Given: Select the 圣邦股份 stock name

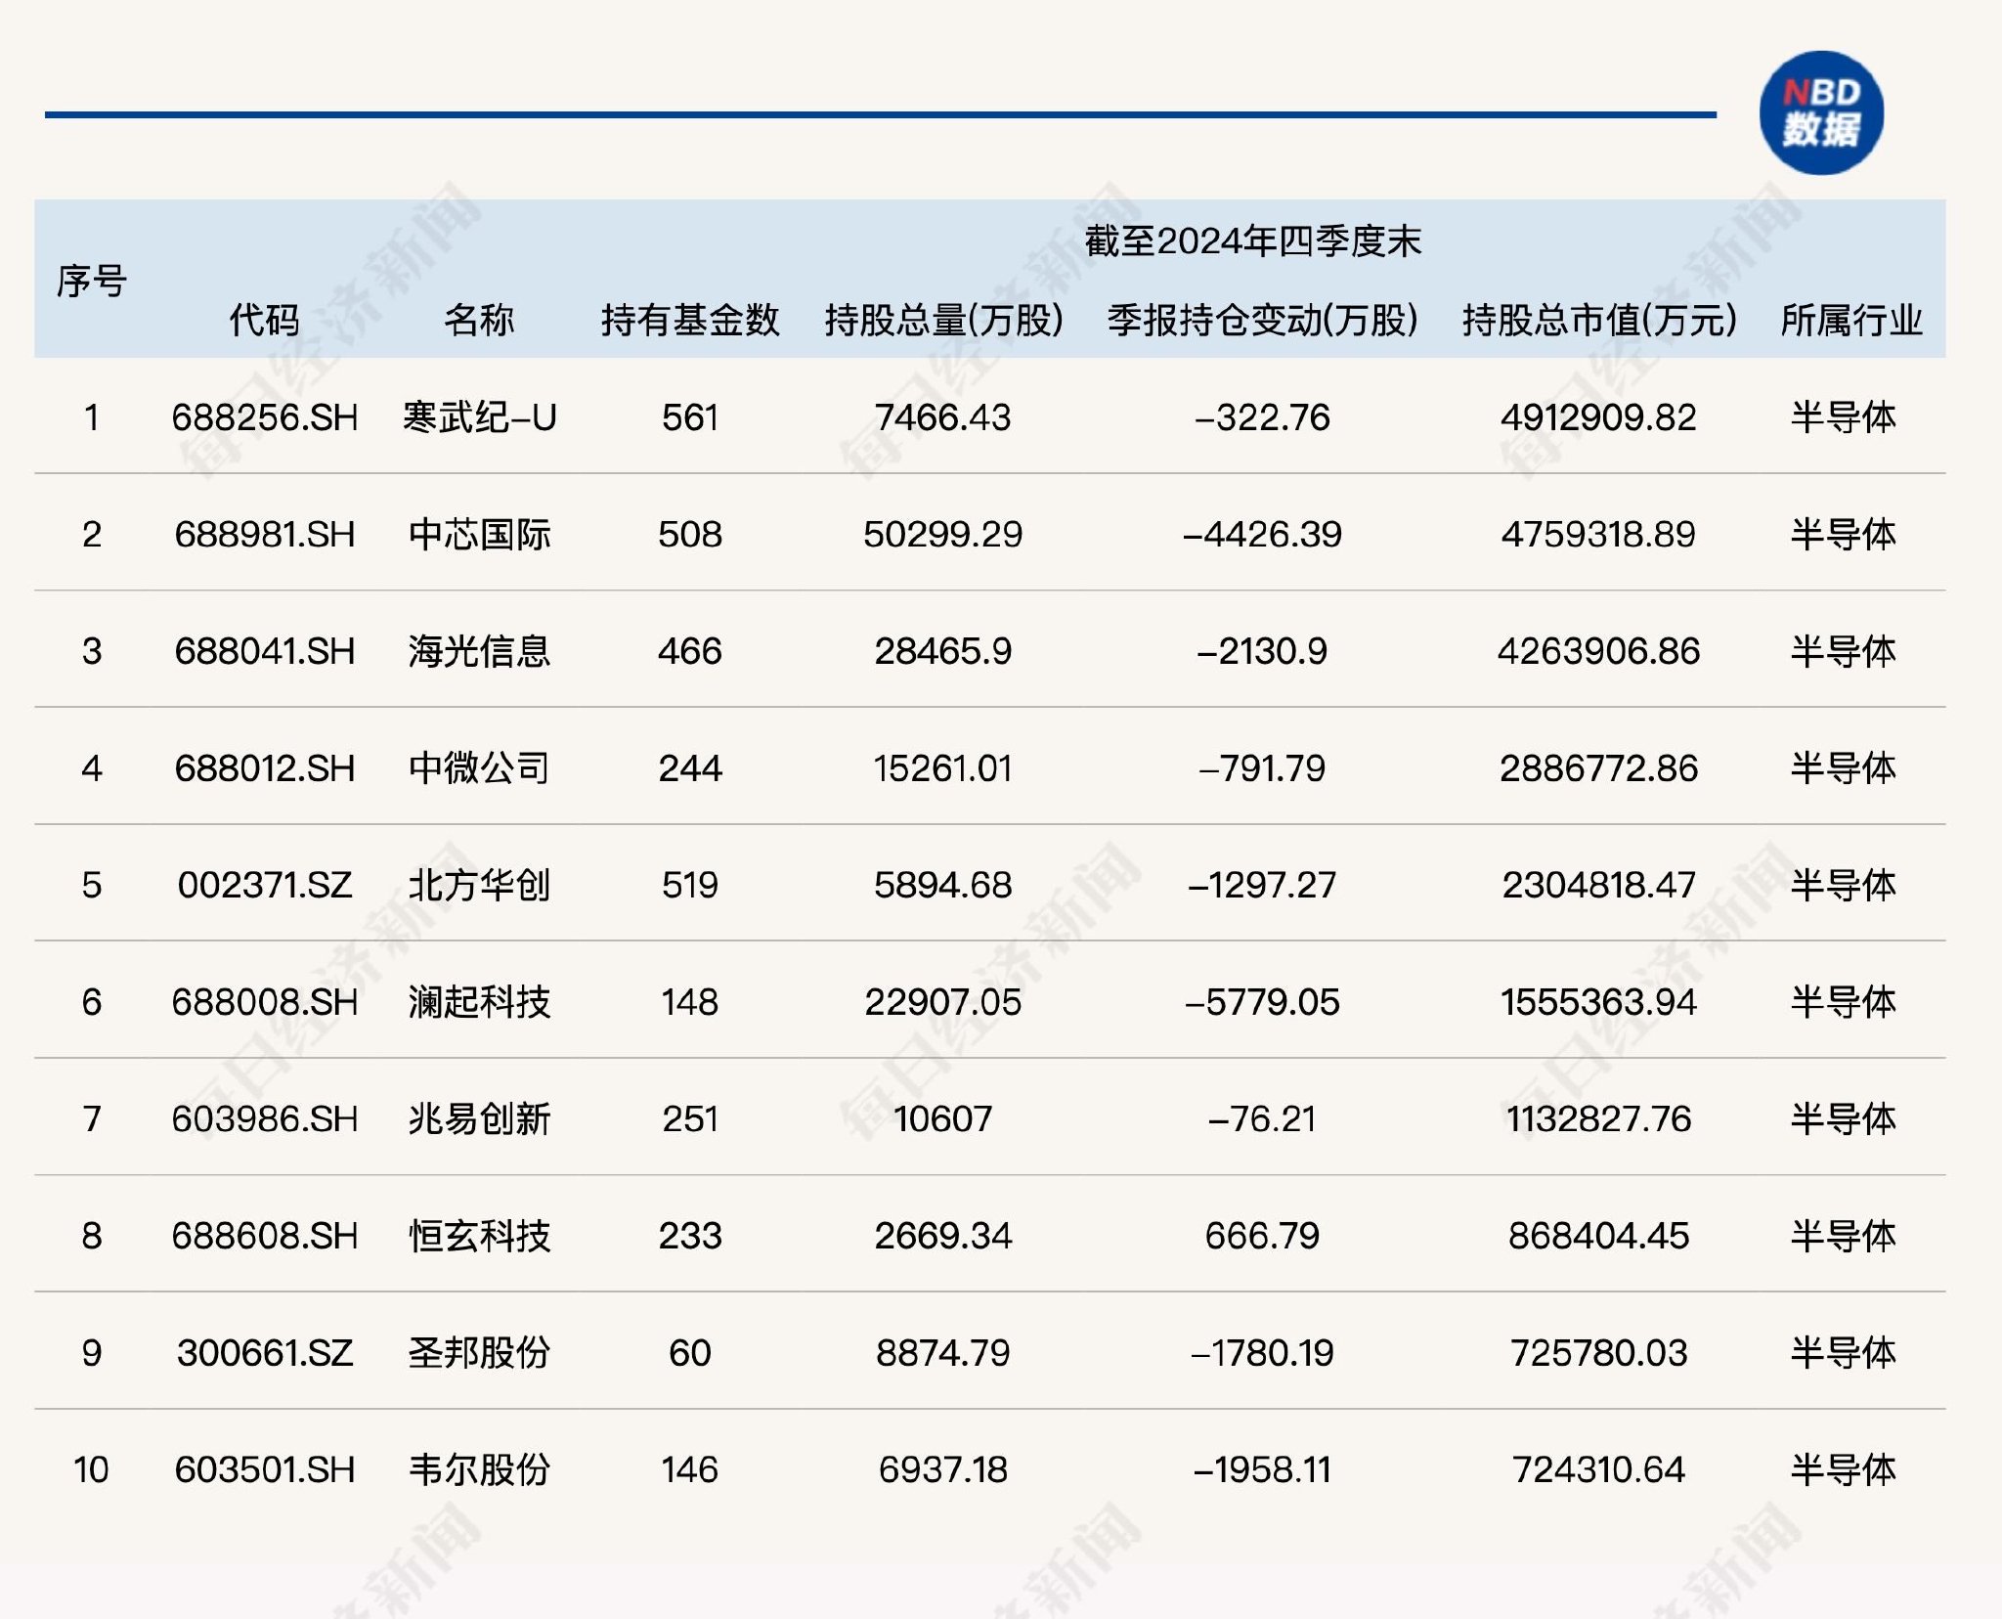Looking at the screenshot, I should [x=479, y=1352].
